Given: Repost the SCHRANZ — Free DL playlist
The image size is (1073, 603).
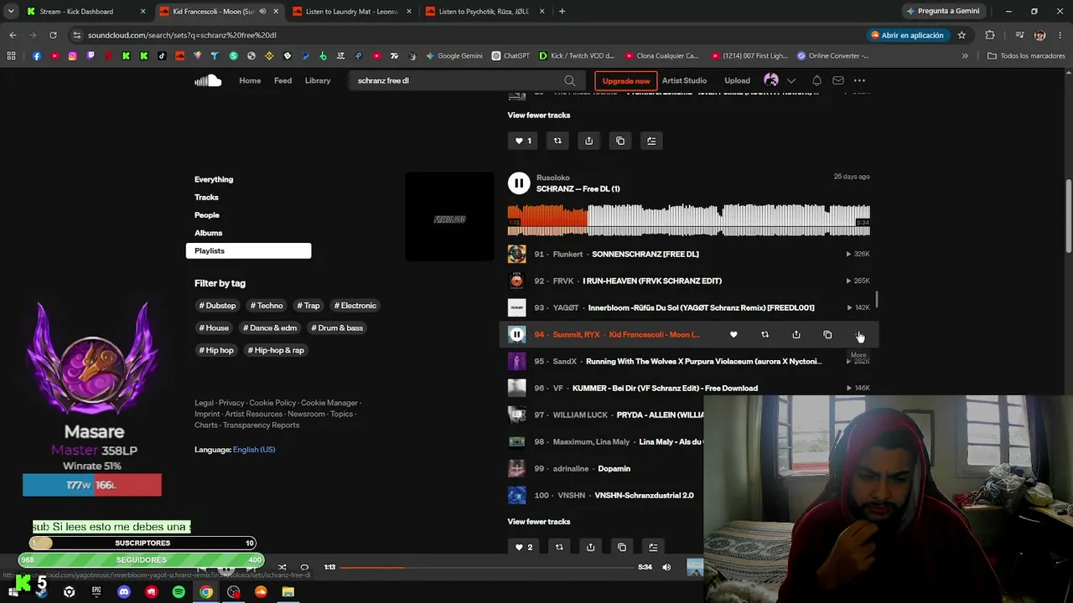Looking at the screenshot, I should (x=559, y=547).
